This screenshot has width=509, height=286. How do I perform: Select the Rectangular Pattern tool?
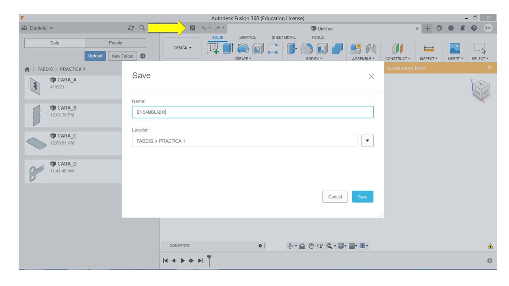(272, 49)
